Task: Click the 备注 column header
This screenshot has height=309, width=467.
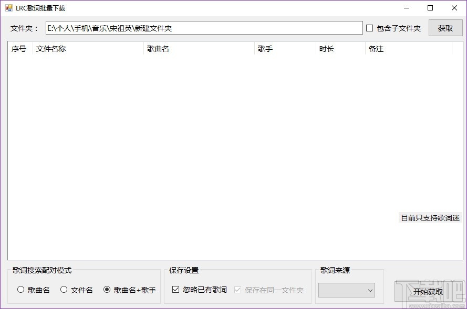Action: click(x=376, y=48)
